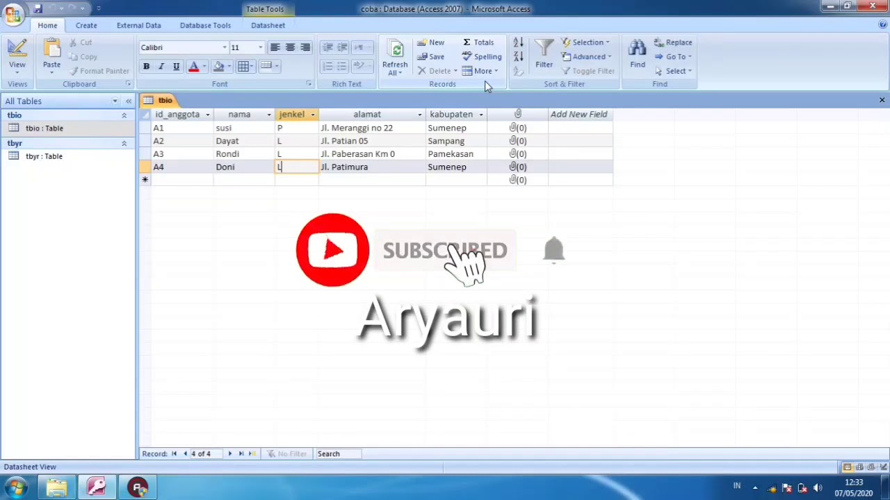The image size is (890, 500).
Task: Open File Explorer from the taskbar
Action: pyautogui.click(x=56, y=487)
